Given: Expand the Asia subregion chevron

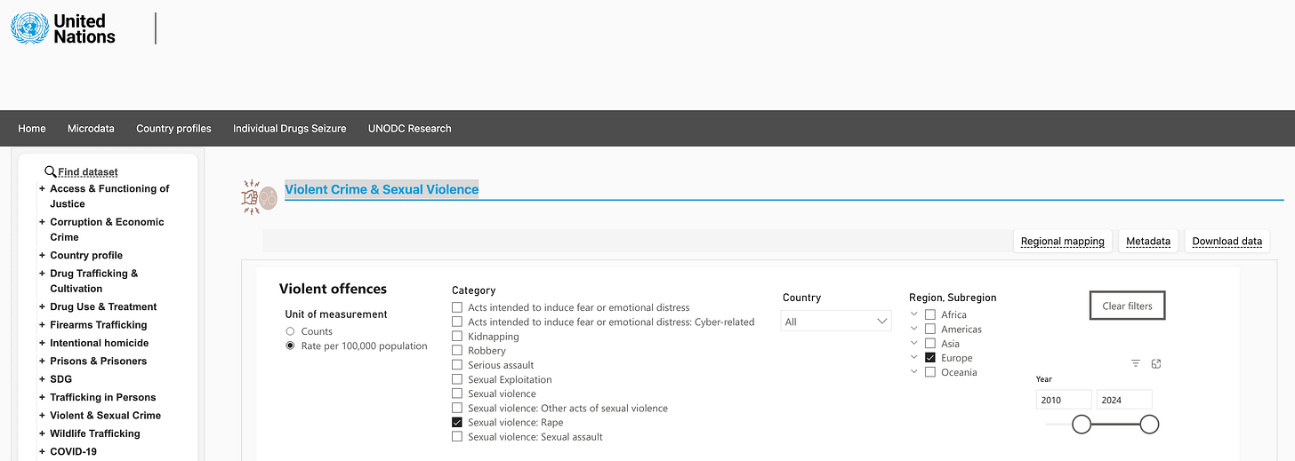Looking at the screenshot, I should (x=914, y=343).
